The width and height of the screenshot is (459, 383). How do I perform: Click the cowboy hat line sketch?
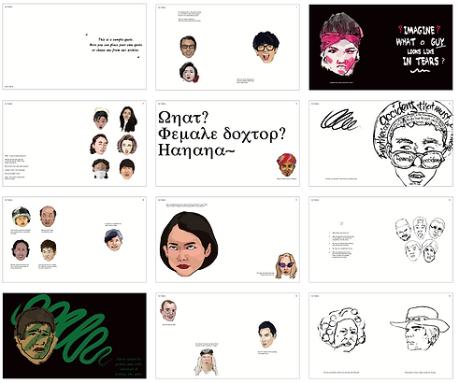pyautogui.click(x=420, y=329)
